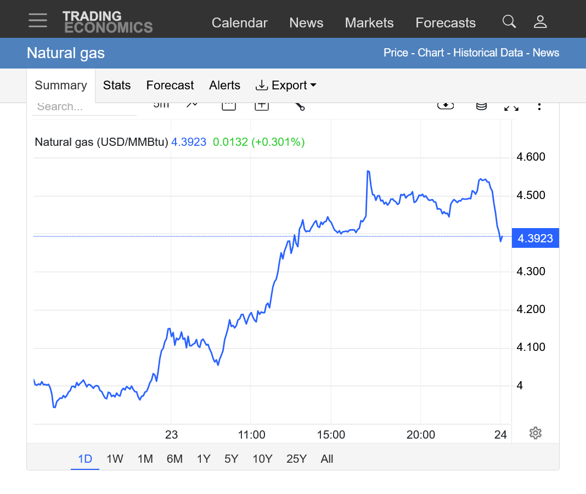Viewport: 586px width, 494px height.
Task: Select the 1W time range
Action: click(115, 459)
